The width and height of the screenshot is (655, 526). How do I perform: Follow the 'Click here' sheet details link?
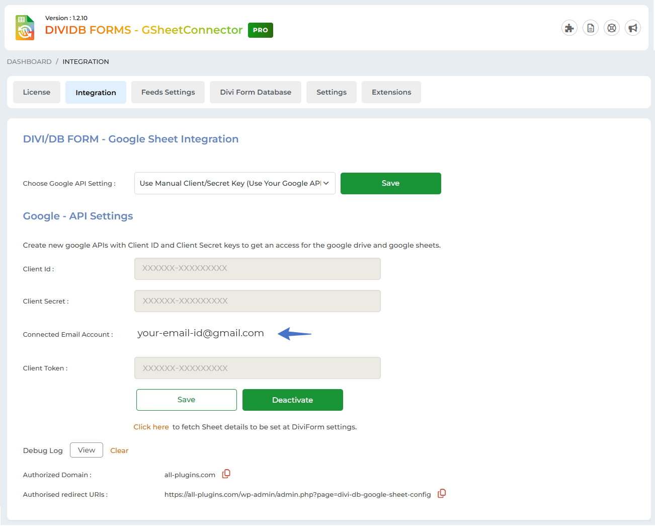[x=151, y=427]
